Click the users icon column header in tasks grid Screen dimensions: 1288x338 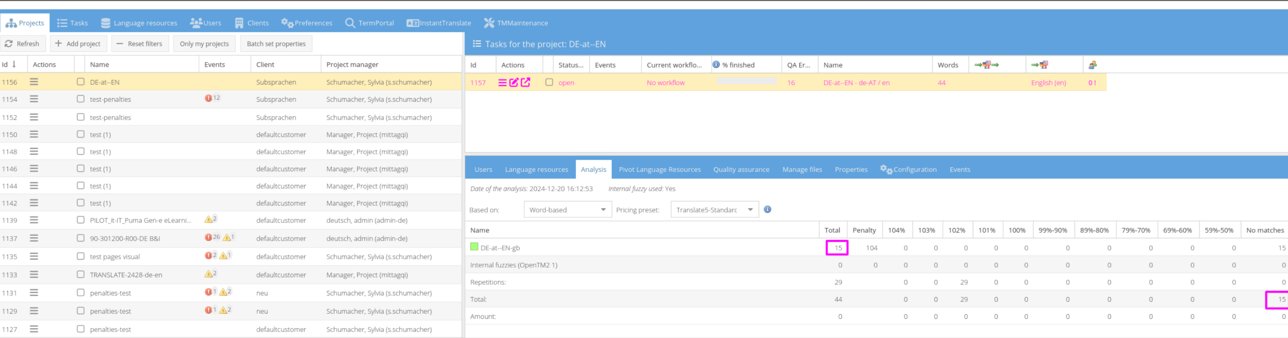coord(1092,65)
